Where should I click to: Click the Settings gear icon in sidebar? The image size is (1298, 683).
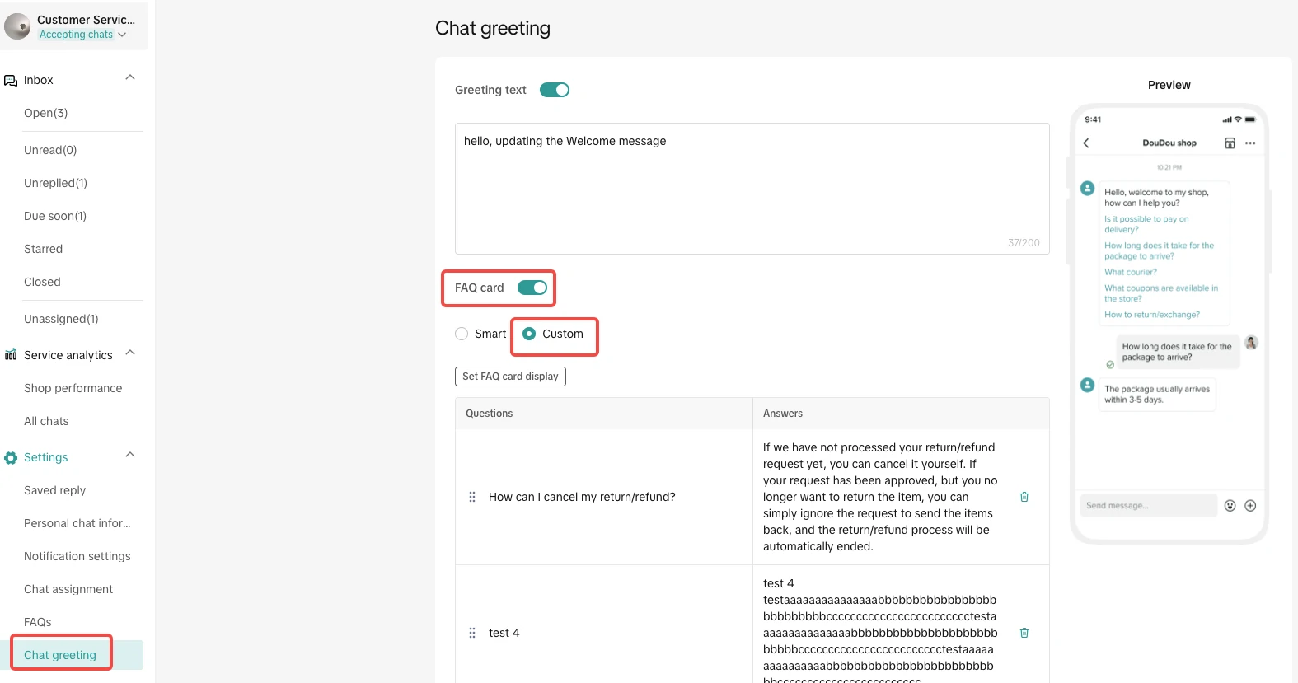point(11,458)
